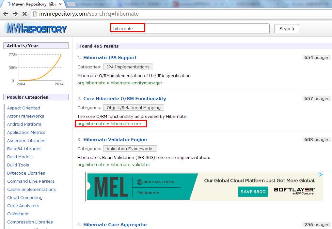Open Compression Libraries category

tap(30, 222)
